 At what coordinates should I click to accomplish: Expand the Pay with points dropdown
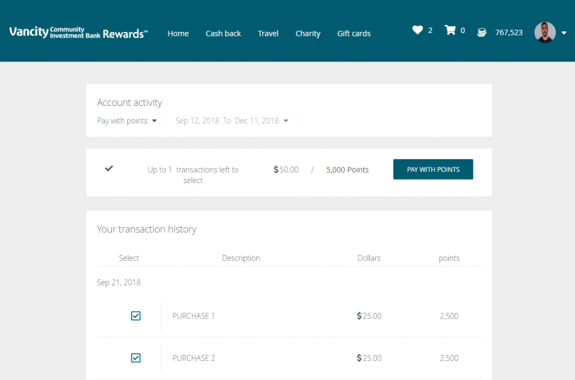[127, 120]
